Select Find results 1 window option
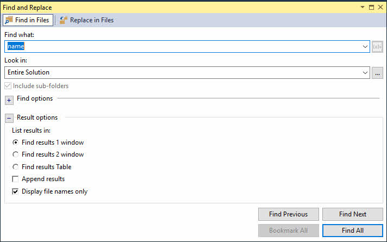 [x=16, y=142]
